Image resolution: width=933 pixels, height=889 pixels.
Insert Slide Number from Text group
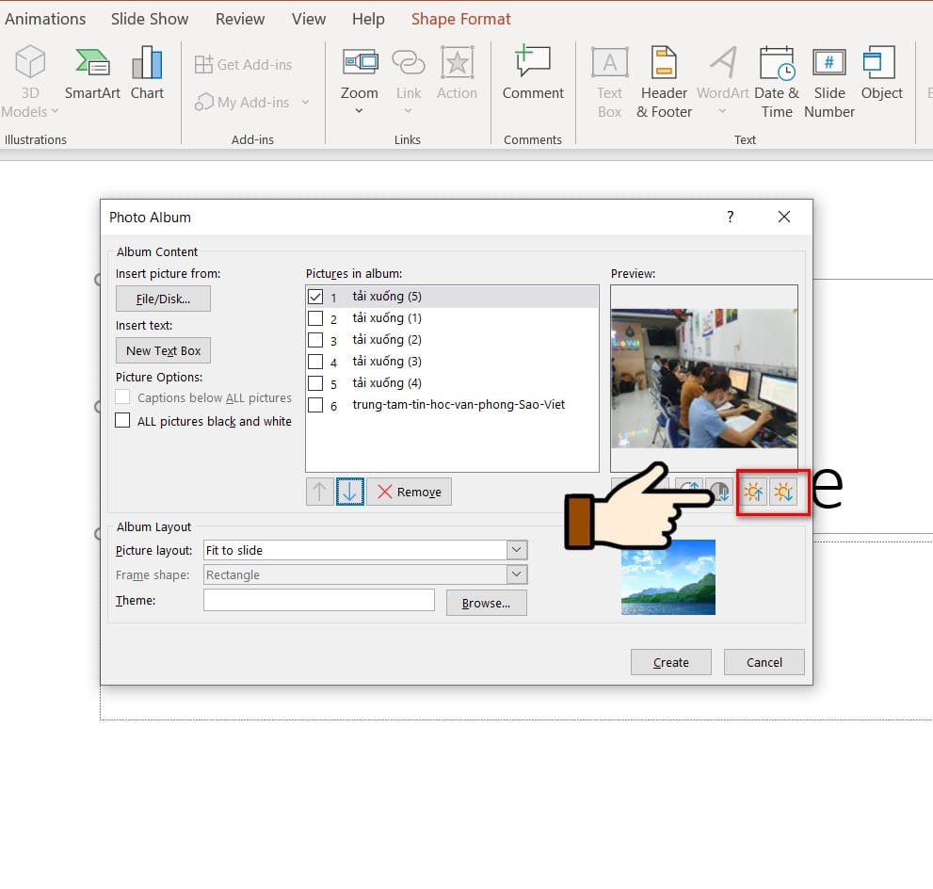coord(828,83)
